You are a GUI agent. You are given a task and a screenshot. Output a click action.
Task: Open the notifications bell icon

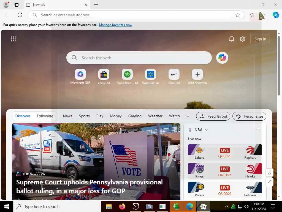231,39
